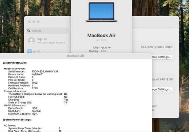Click Charging value Yes
The image size is (189, 132).
[x=66, y=100]
